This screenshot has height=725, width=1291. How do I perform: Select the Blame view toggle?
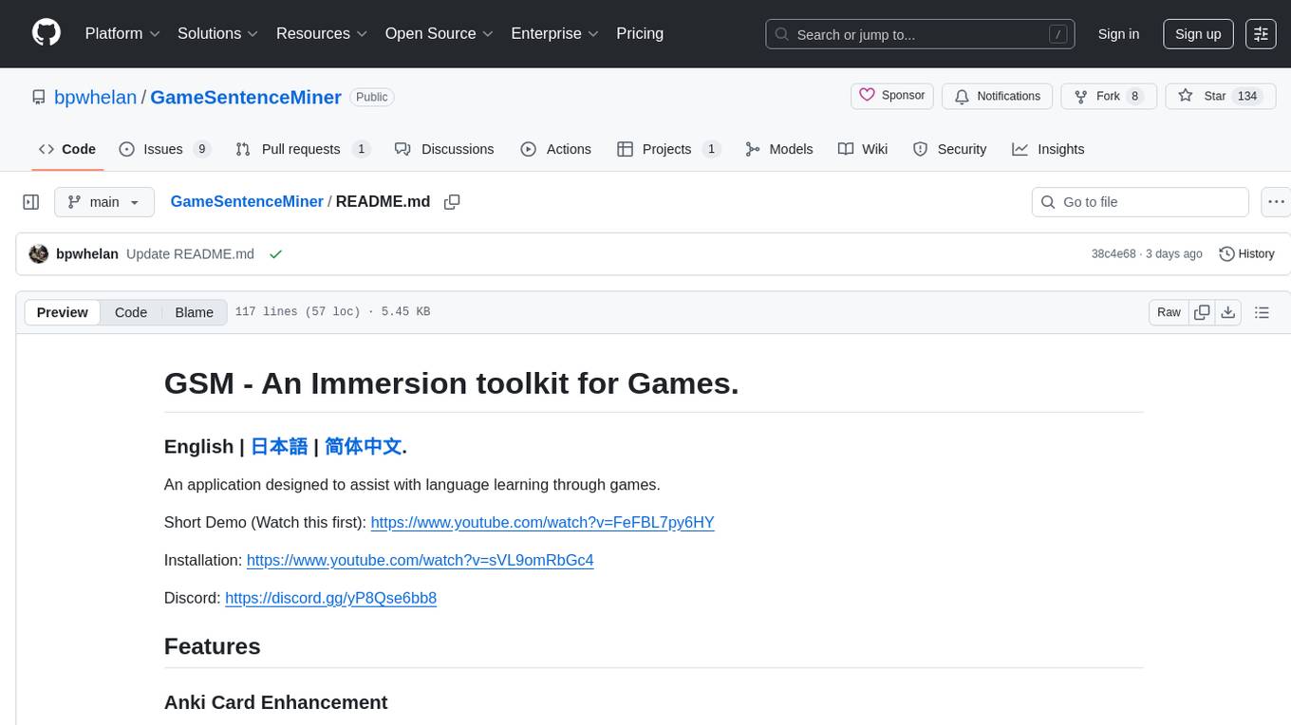pyautogui.click(x=194, y=312)
